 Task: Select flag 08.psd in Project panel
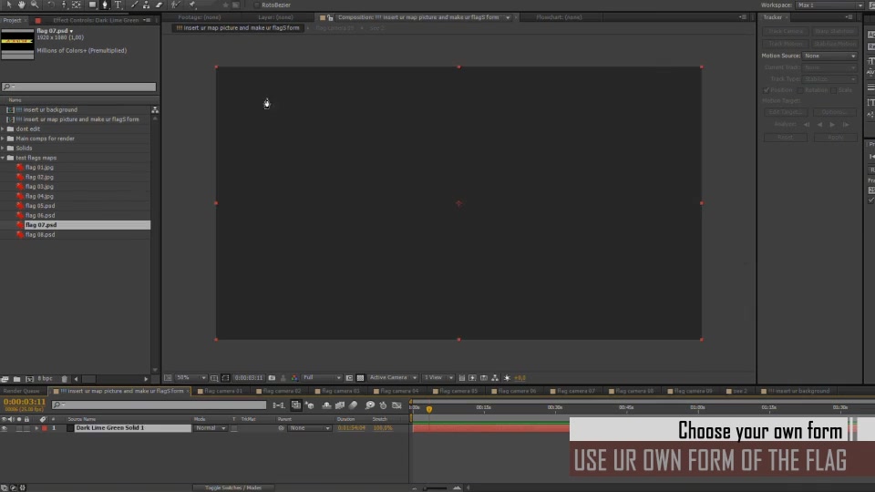39,235
